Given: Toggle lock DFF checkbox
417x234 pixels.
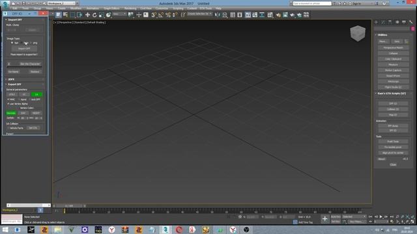Looking at the screenshot, I should pyautogui.click(x=30, y=99).
